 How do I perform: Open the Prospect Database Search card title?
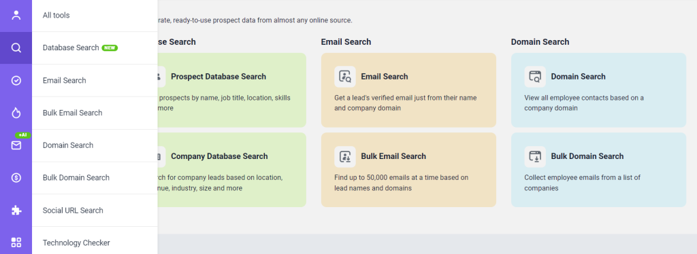point(218,77)
